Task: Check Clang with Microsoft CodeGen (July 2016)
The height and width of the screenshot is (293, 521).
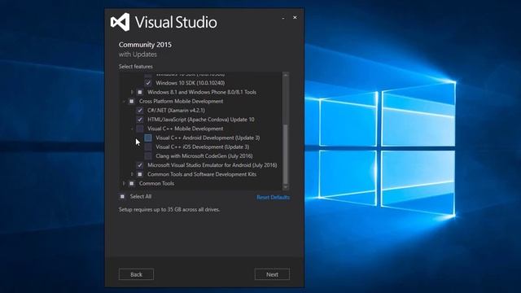Action: [148, 155]
